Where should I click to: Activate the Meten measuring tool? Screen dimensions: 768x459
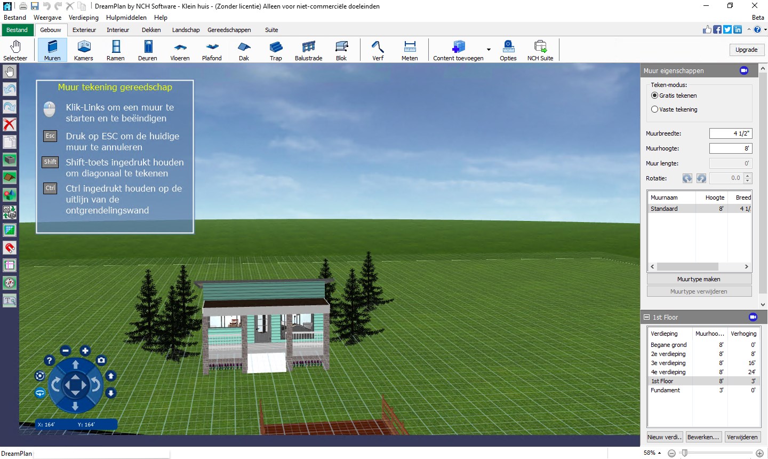click(x=410, y=50)
